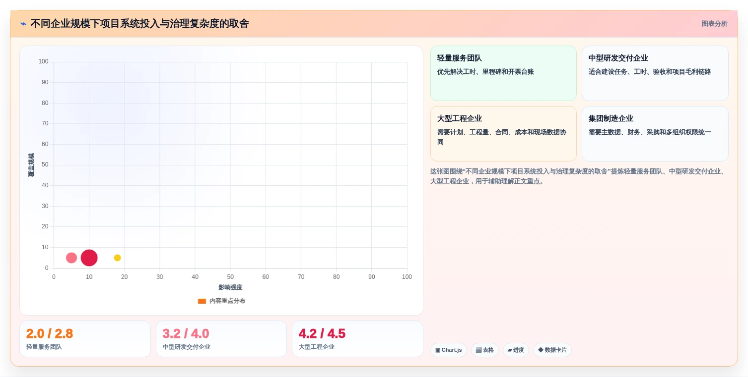Screen dimensions: 748x377
Task: Open the 轻量服务团队 card
Action: pyautogui.click(x=503, y=73)
